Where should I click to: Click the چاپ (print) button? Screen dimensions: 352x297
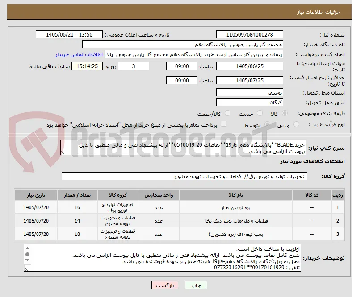click(196, 285)
